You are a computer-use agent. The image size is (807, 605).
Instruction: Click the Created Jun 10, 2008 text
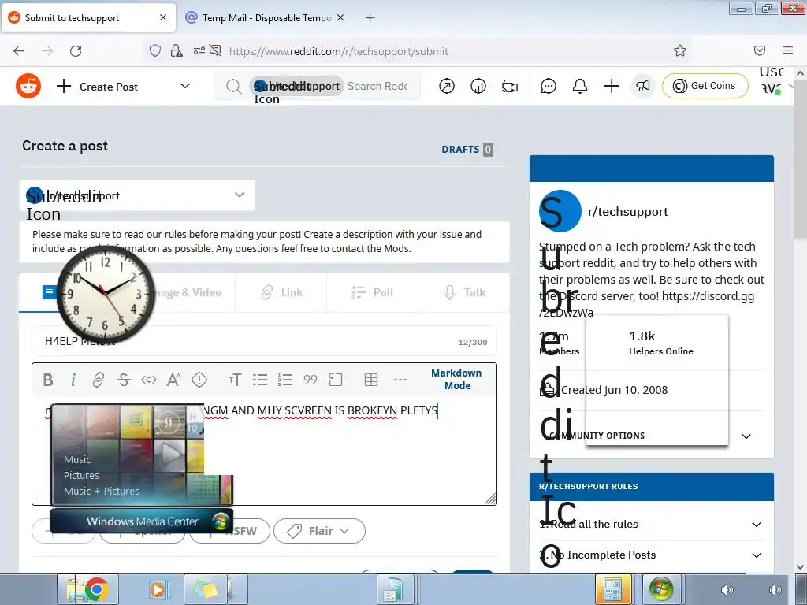click(614, 390)
